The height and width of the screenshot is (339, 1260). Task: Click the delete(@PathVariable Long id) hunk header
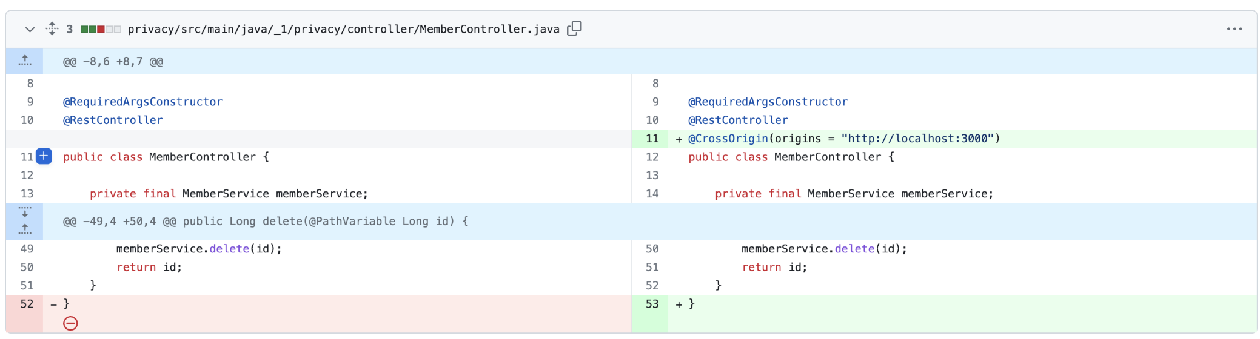pos(266,222)
